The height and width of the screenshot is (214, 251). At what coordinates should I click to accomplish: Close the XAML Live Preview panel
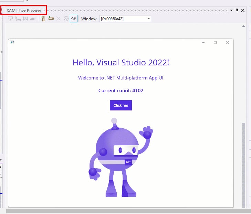pyautogui.click(x=243, y=10)
